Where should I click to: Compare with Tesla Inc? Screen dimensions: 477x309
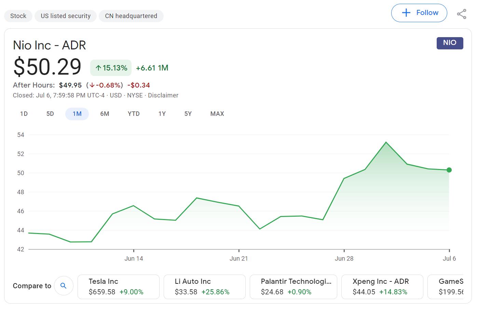[118, 287]
